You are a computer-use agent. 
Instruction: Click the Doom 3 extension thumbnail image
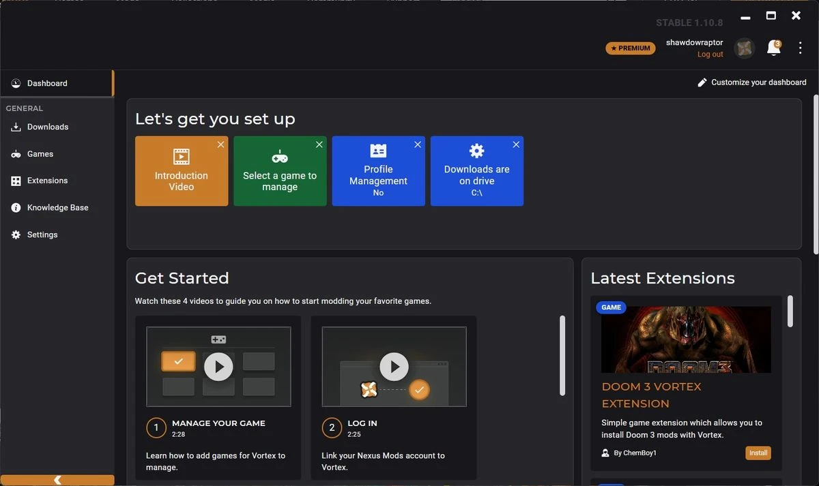686,339
